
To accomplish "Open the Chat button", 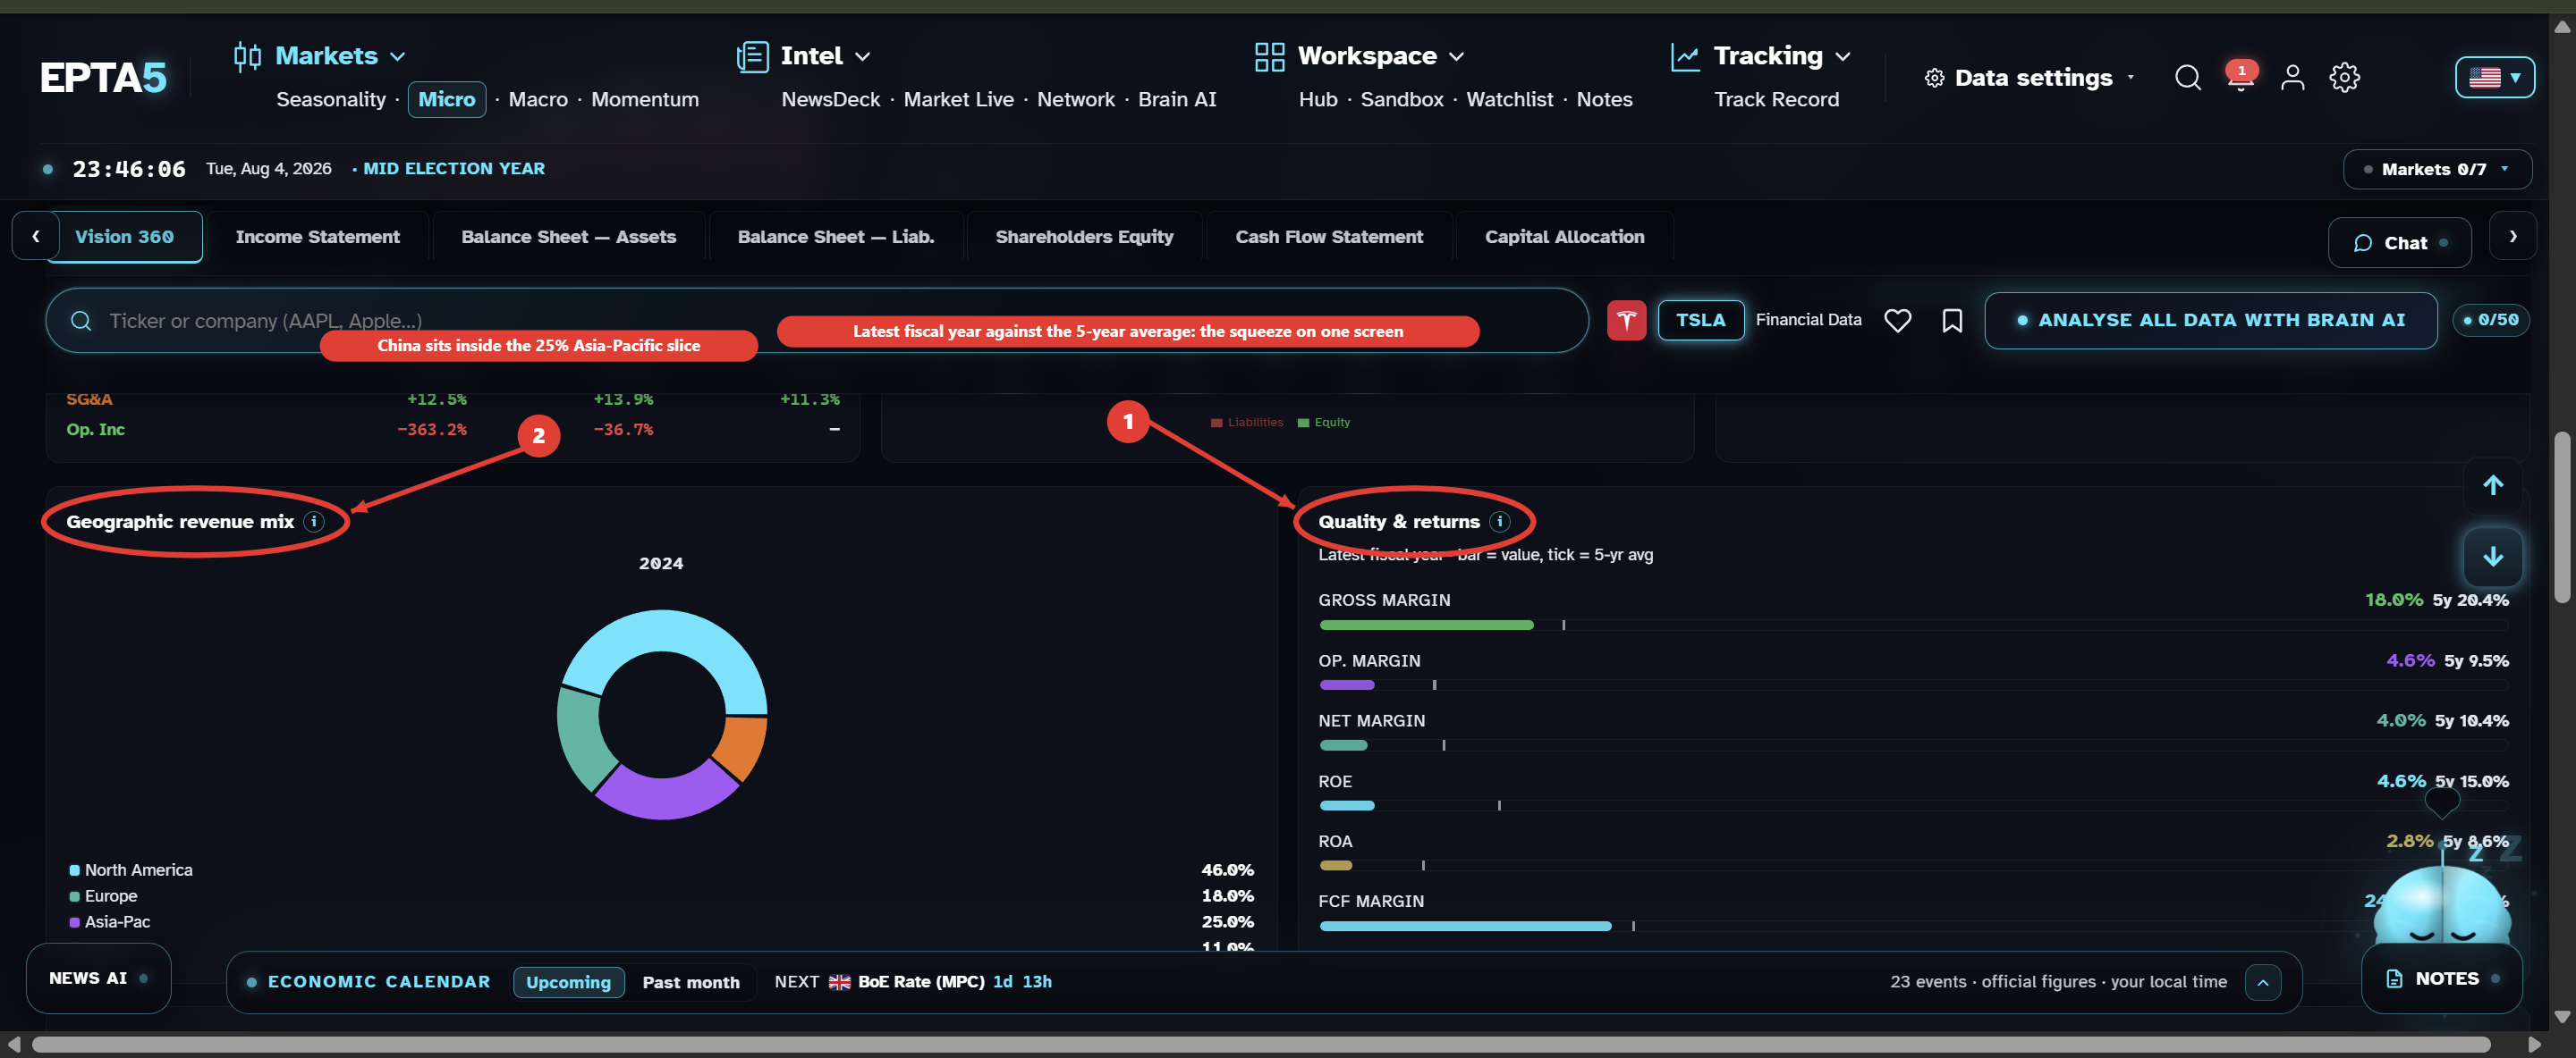I will tap(2399, 243).
